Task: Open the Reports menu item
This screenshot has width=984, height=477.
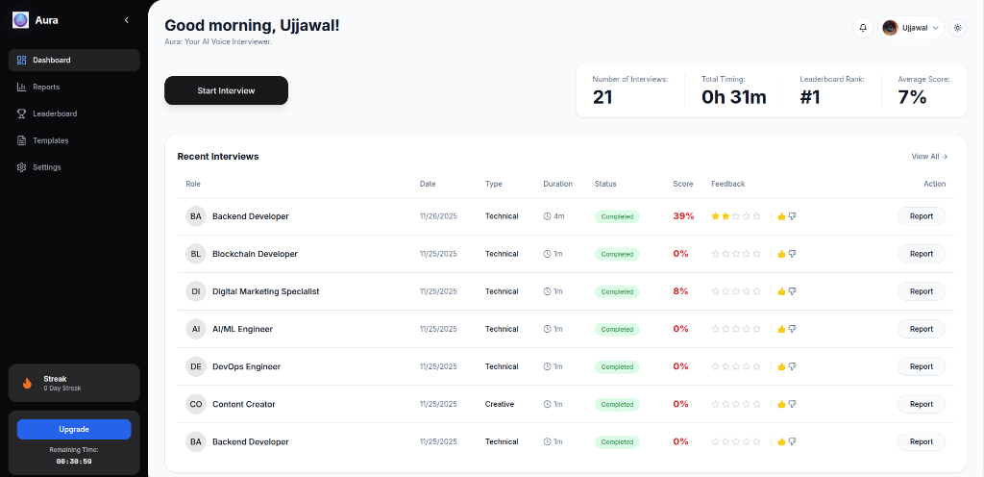Action: click(46, 87)
